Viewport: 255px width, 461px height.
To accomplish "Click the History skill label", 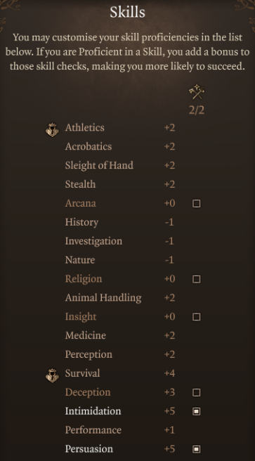I will click(x=81, y=222).
